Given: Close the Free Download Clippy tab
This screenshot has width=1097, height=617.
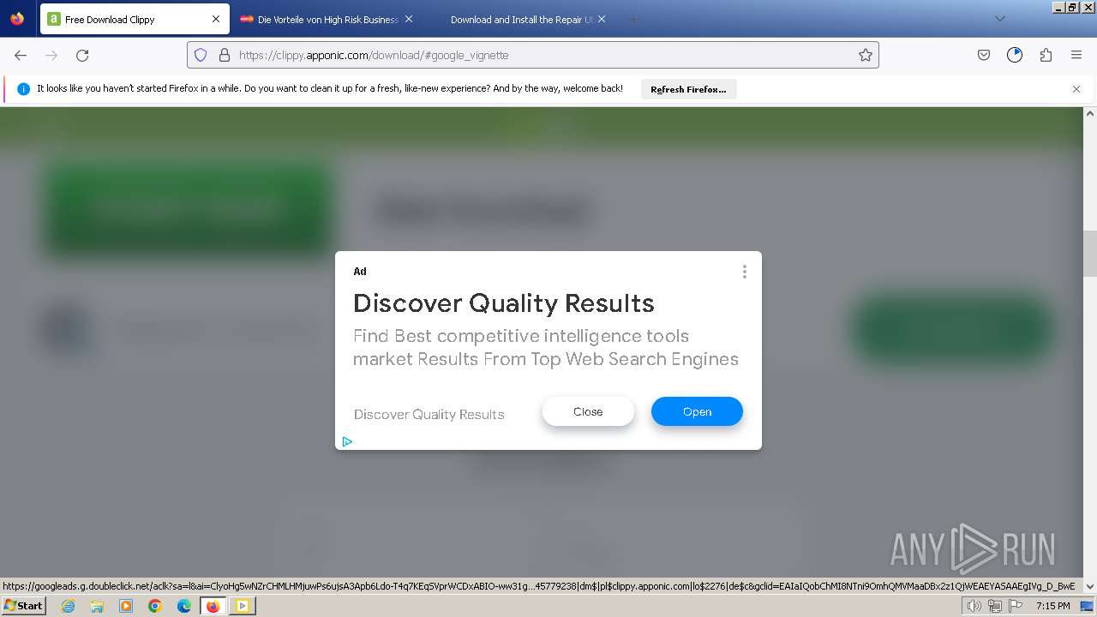Looking at the screenshot, I should [x=216, y=19].
